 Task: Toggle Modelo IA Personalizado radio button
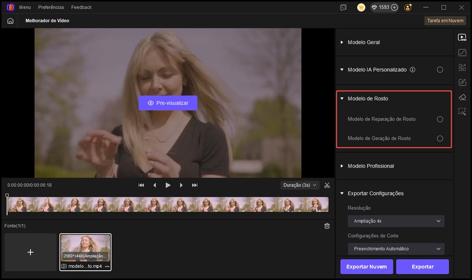[440, 70]
